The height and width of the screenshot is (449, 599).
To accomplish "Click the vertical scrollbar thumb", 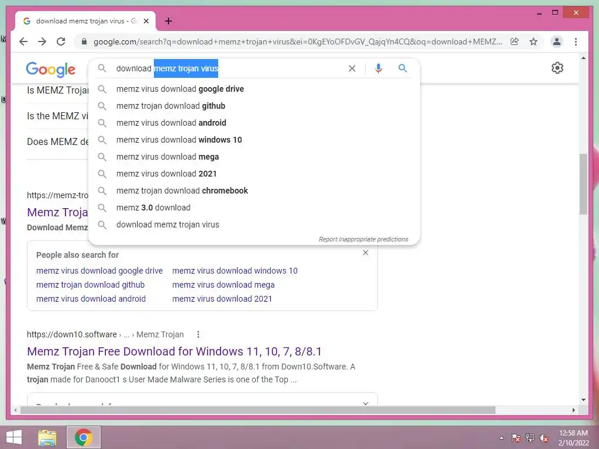I will (x=583, y=184).
